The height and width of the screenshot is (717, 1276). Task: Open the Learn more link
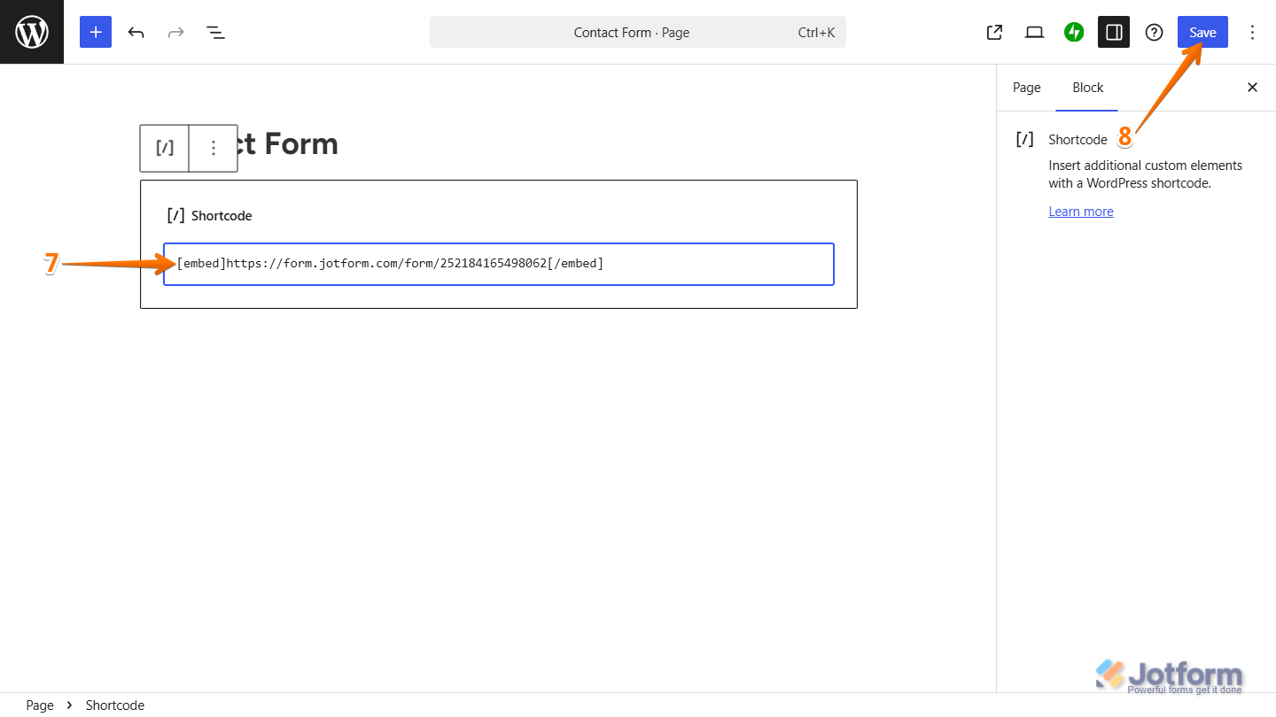1080,211
